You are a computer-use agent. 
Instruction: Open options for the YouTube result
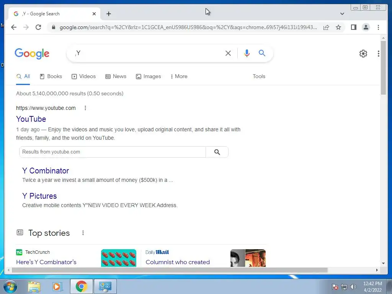click(x=85, y=108)
